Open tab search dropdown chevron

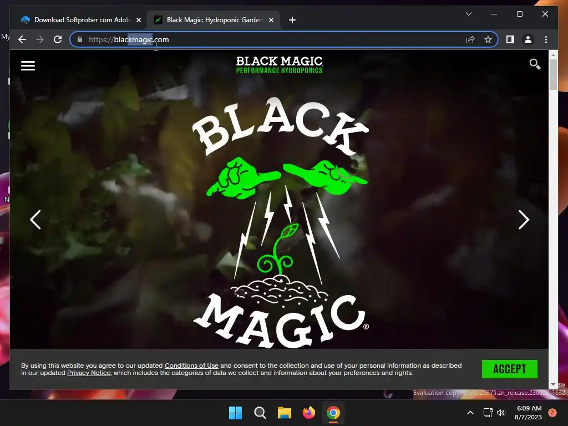468,14
